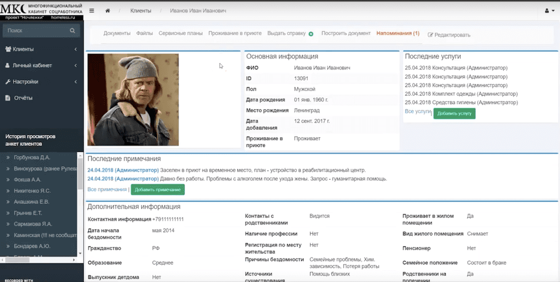The height and width of the screenshot is (282, 560).
Task: Click the Редактировать pencil edit icon
Action: tap(430, 35)
